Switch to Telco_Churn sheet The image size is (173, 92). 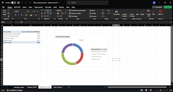click(x=57, y=87)
